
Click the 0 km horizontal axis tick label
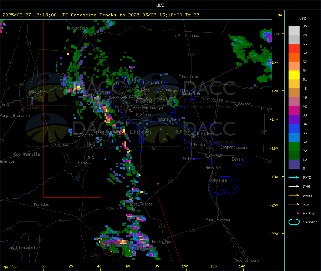42,266
